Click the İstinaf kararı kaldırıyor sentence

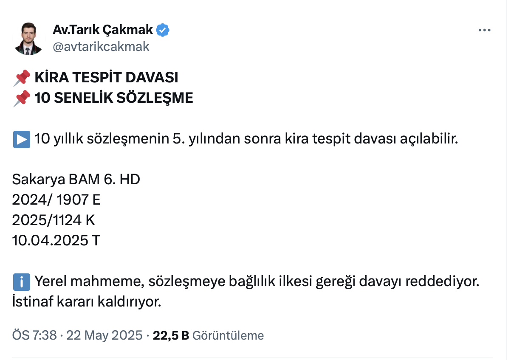coord(87,302)
